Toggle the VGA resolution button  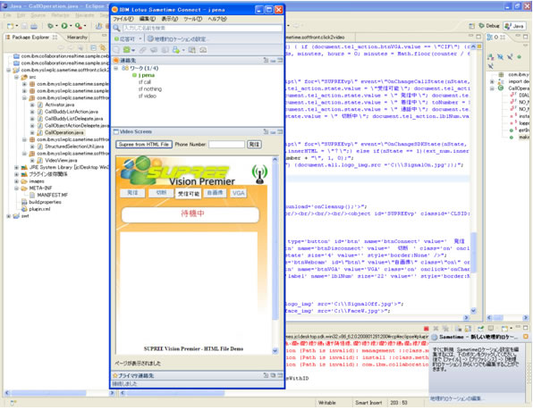[x=238, y=193]
